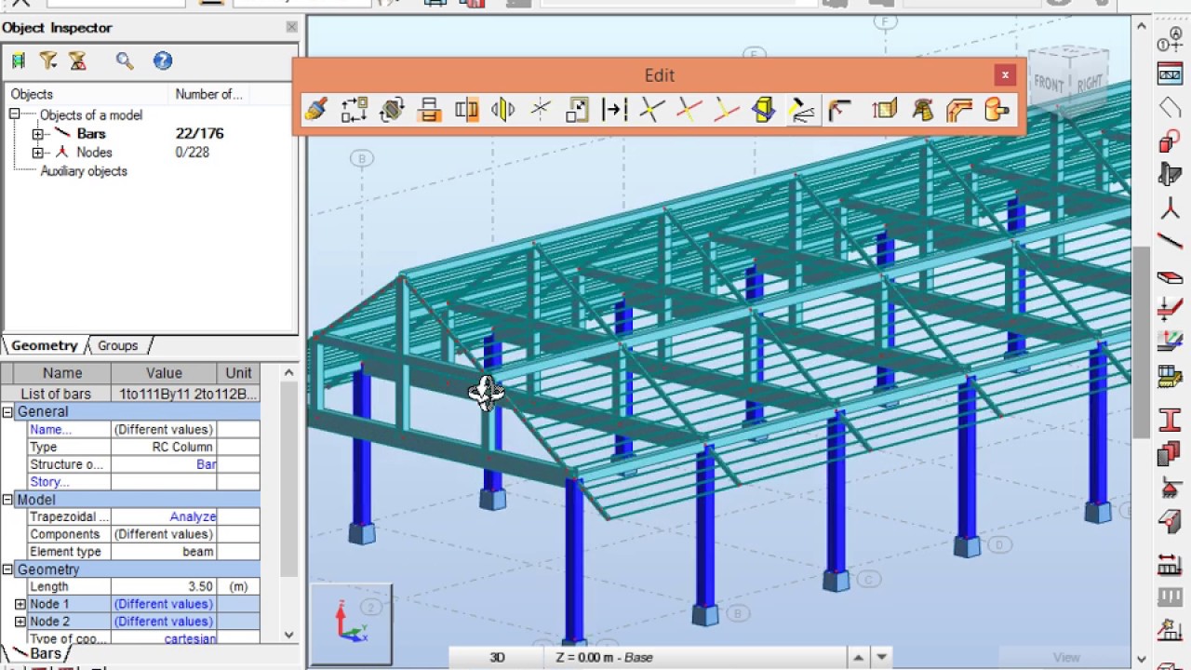Select the corner Fillet tool icon

click(839, 110)
